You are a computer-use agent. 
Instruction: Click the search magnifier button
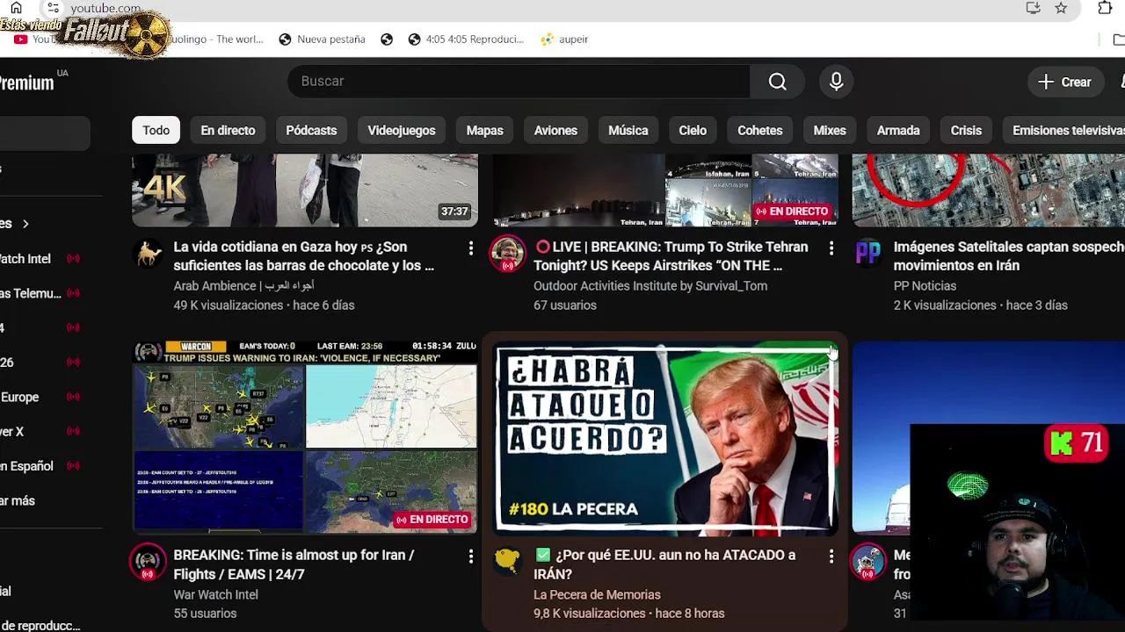(x=777, y=82)
